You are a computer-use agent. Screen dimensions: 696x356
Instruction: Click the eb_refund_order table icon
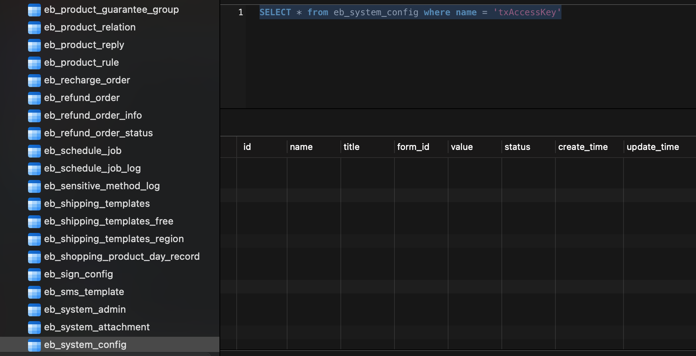click(34, 98)
